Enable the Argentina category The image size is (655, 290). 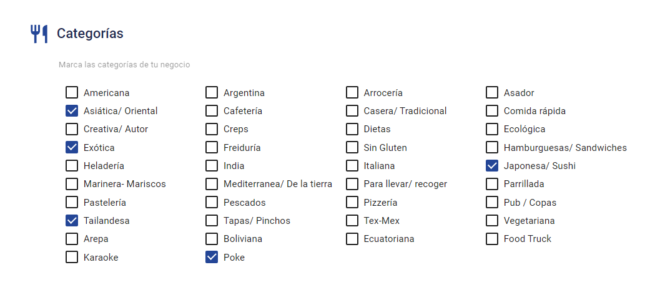pyautogui.click(x=212, y=93)
